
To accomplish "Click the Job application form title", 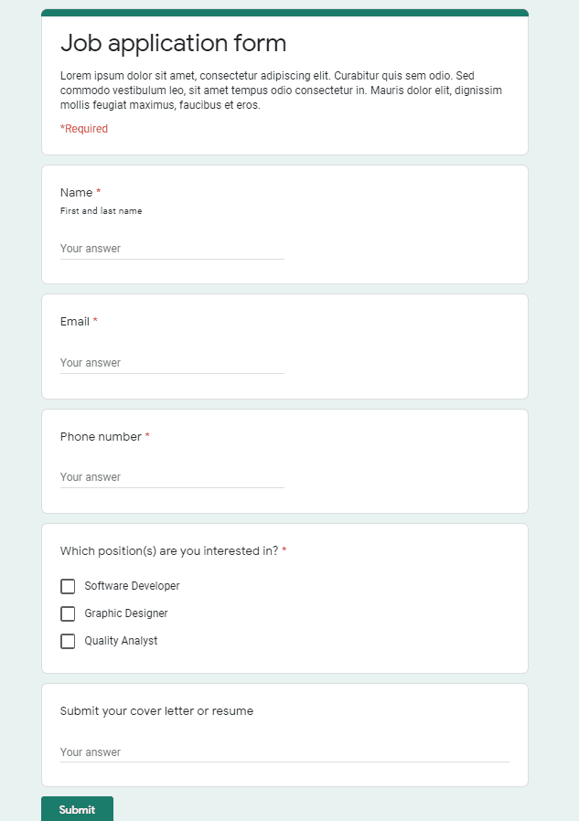I will point(173,43).
